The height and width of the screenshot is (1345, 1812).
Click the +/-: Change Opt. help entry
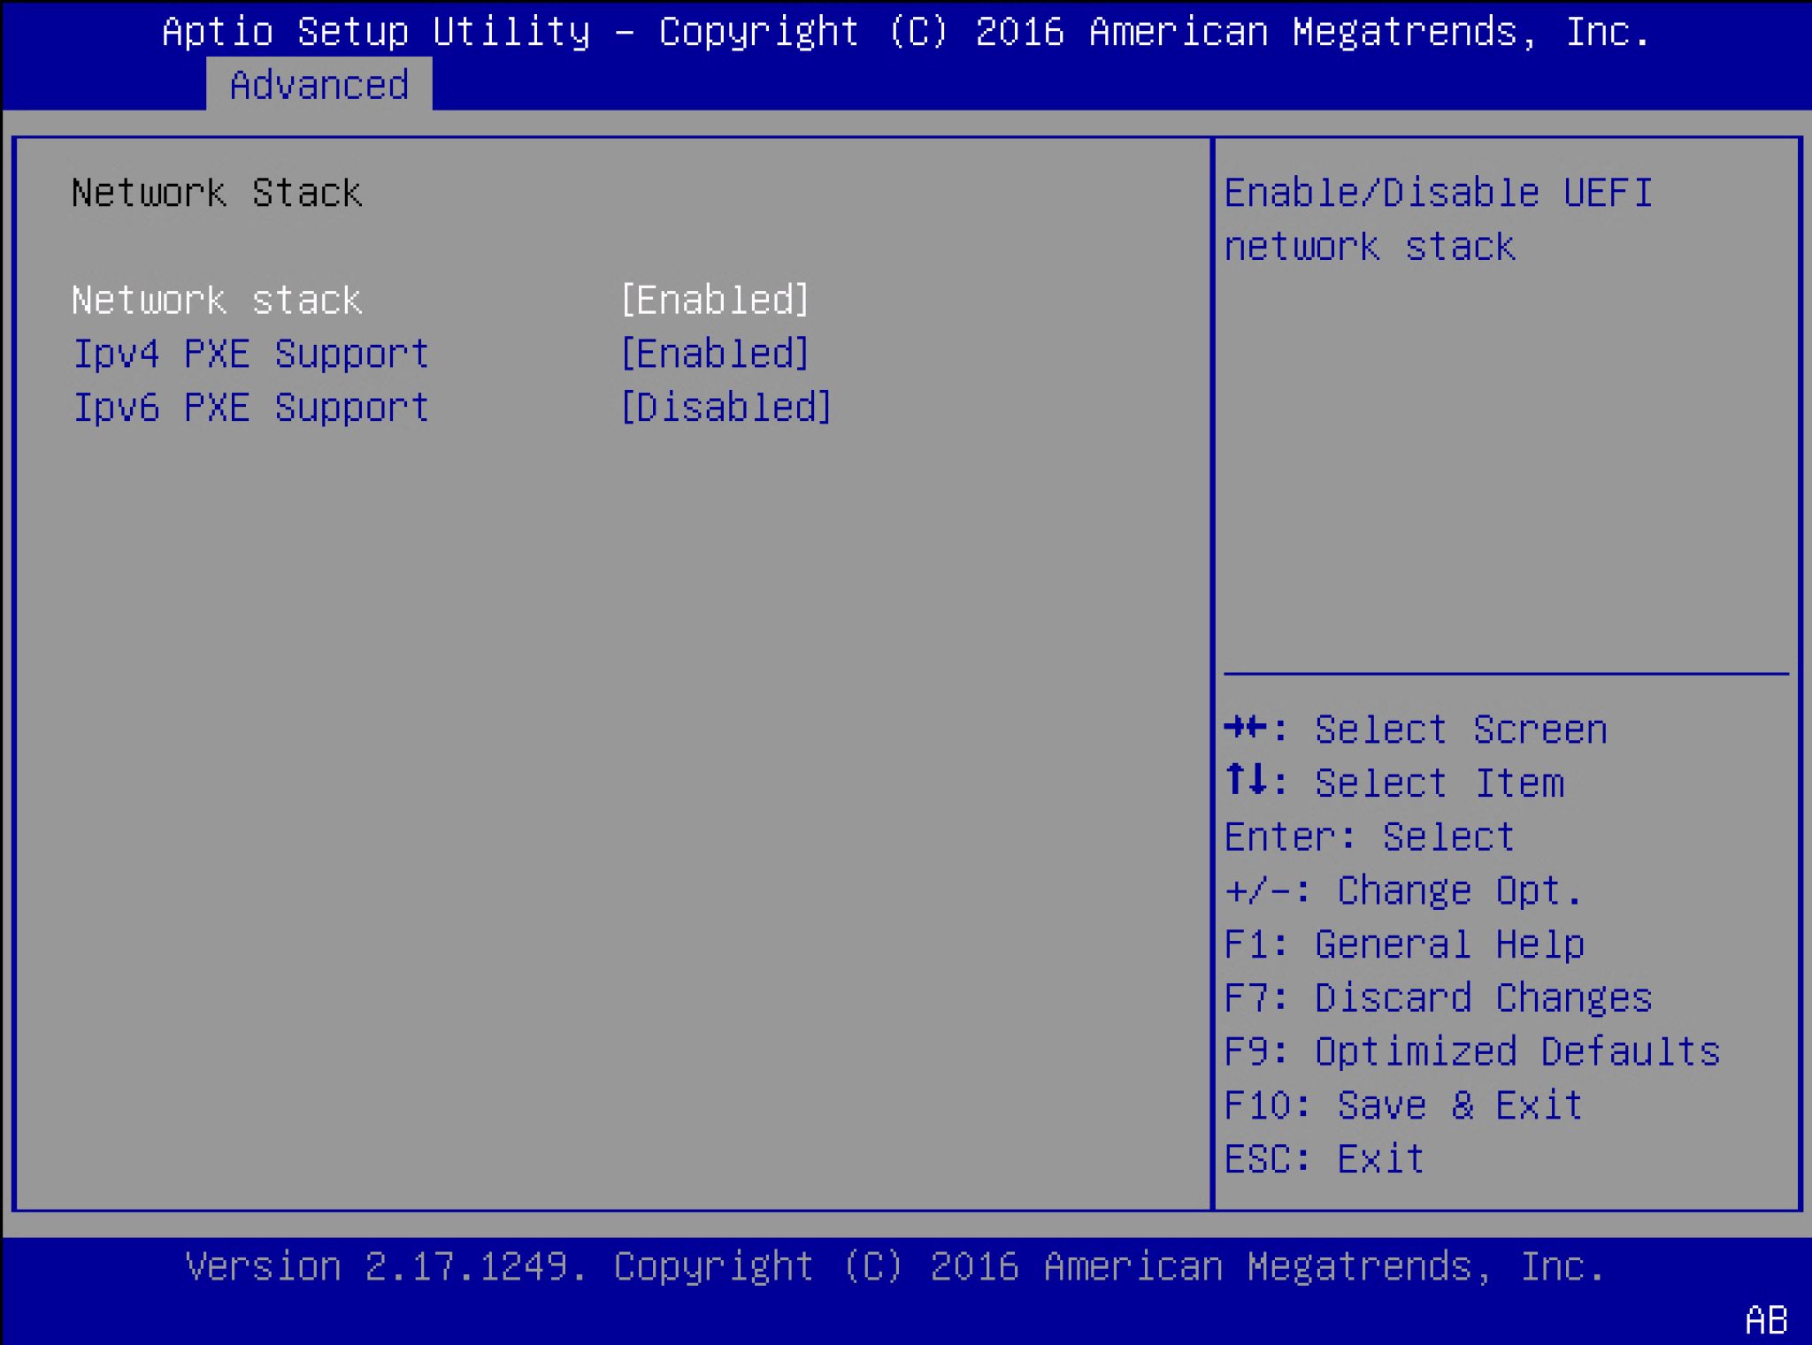point(1402,890)
